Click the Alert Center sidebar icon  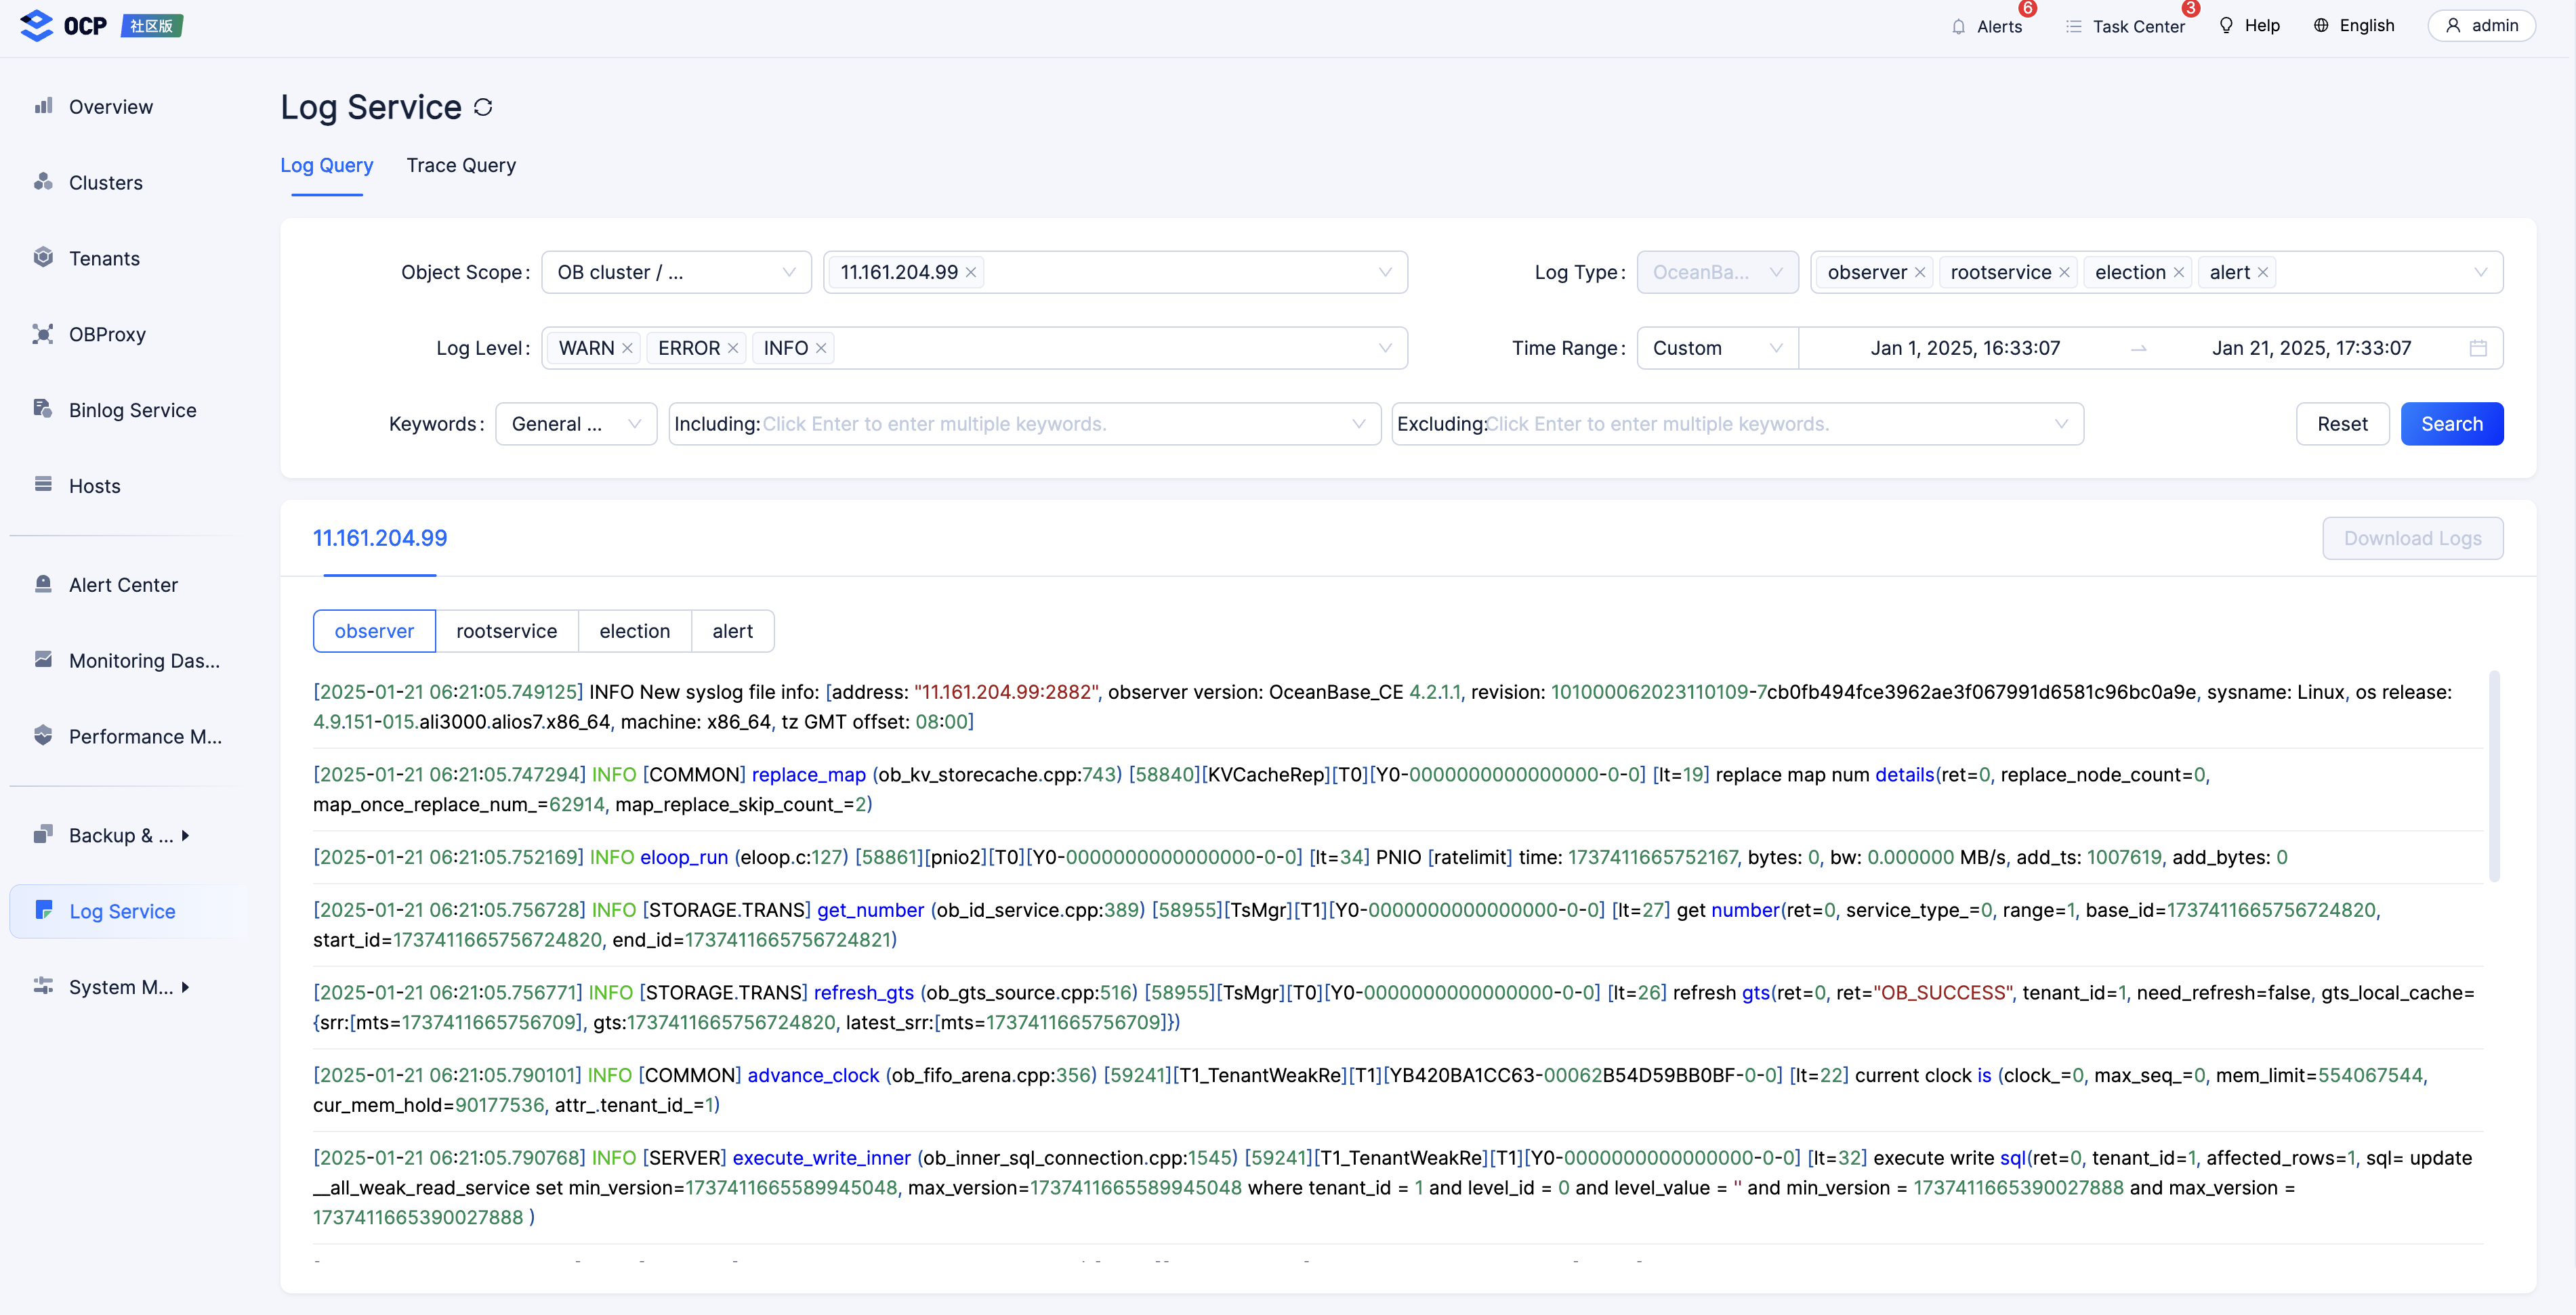click(x=43, y=584)
